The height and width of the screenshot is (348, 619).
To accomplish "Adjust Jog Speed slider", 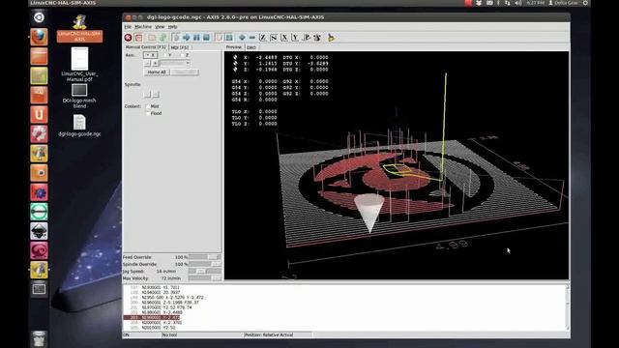I will 205,272.
